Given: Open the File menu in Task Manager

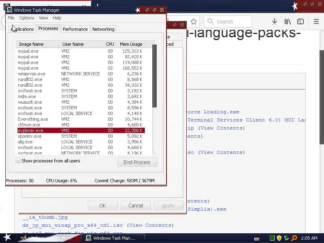Looking at the screenshot, I should click(x=11, y=18).
